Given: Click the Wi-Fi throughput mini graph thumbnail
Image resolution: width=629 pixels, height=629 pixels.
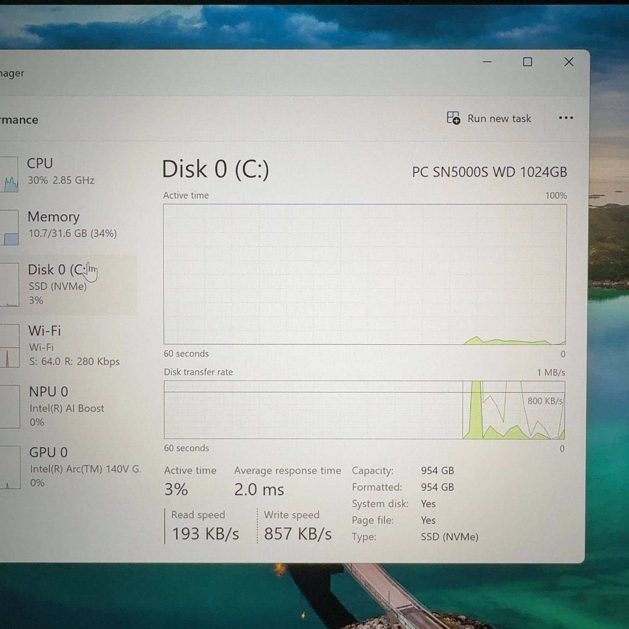Looking at the screenshot, I should pos(10,346).
